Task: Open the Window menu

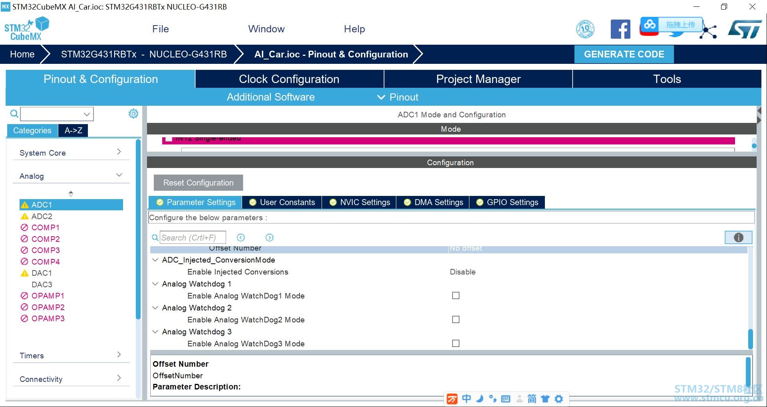Action: click(x=266, y=29)
